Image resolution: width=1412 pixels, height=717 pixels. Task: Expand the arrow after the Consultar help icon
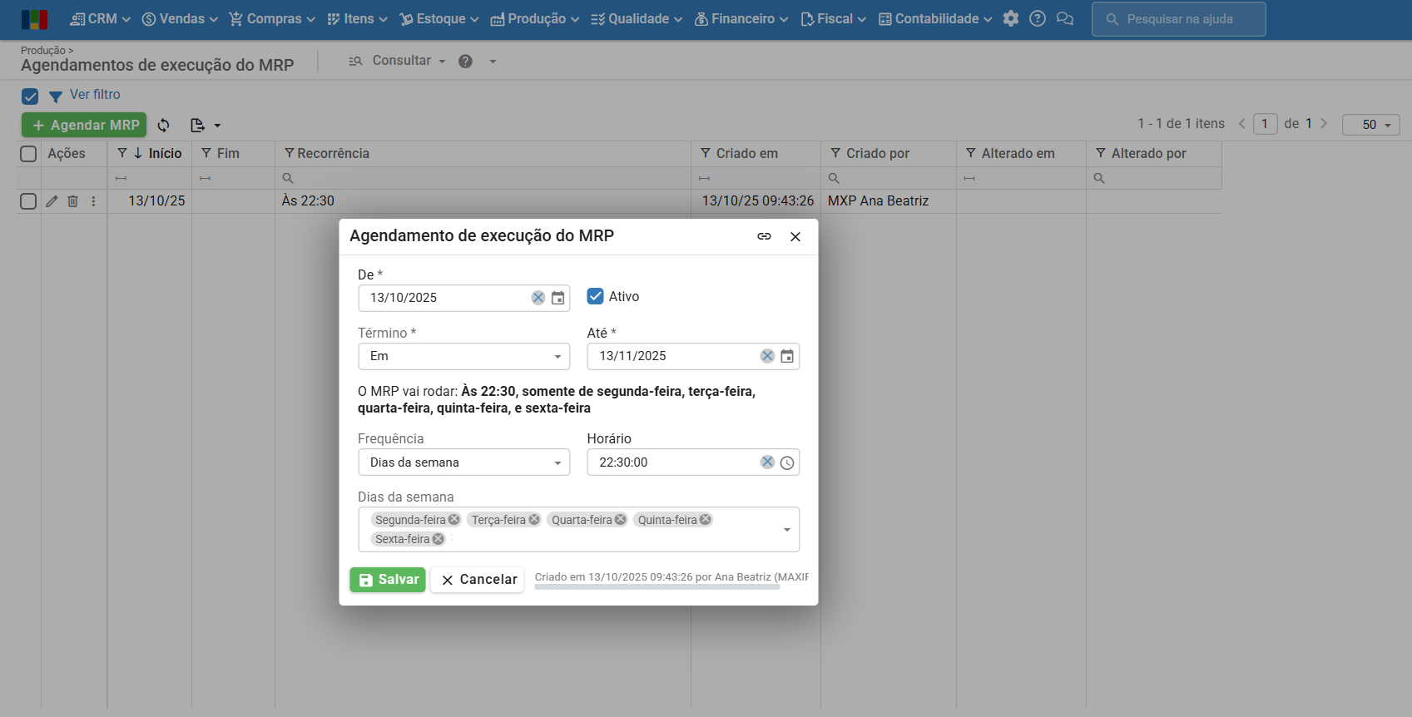(x=493, y=61)
